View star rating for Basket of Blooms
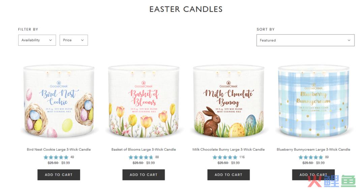The width and height of the screenshot is (364, 189). (x=141, y=157)
